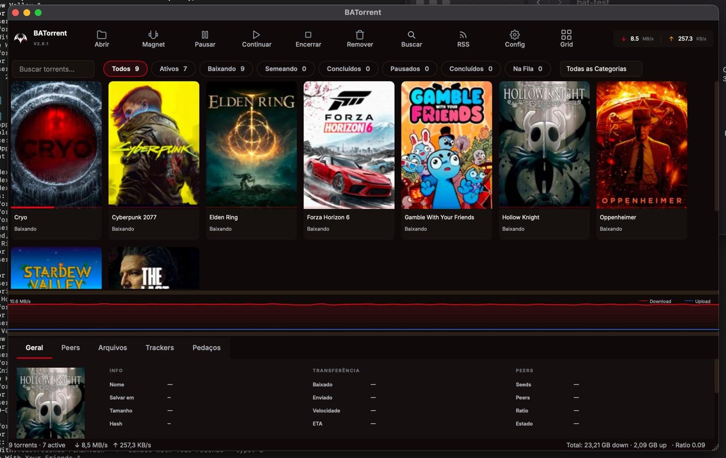Pause torrent using Pausar icon

coord(205,39)
